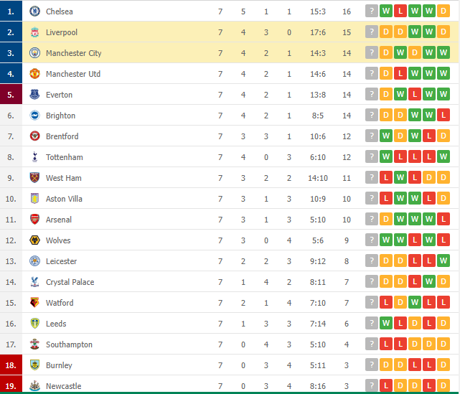Image resolution: width=460 pixels, height=394 pixels.
Task: Click Chelsea's red L form badge
Action: pyautogui.click(x=400, y=11)
